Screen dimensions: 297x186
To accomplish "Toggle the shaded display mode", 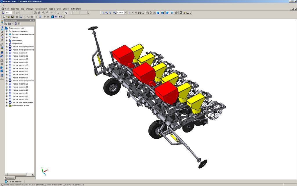I will (x=158, y=13).
